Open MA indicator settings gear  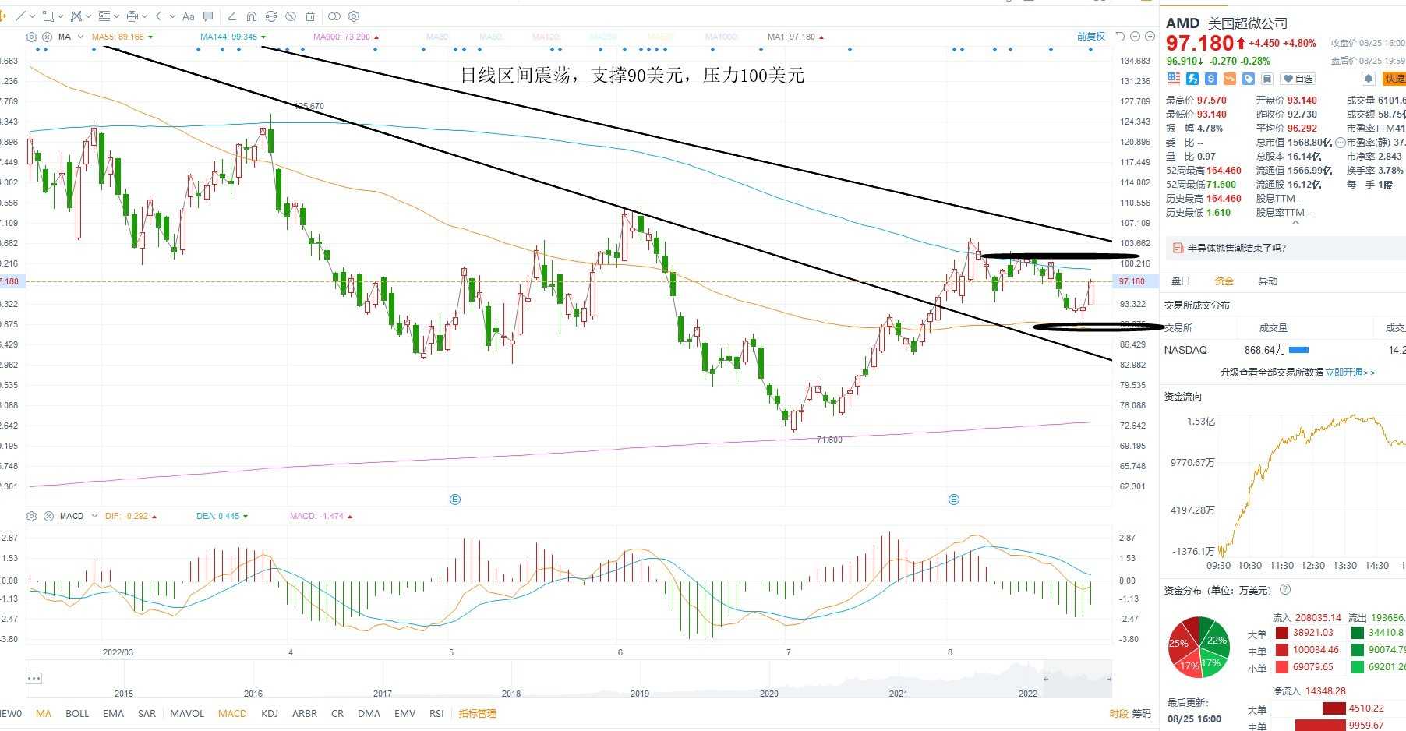[x=31, y=37]
